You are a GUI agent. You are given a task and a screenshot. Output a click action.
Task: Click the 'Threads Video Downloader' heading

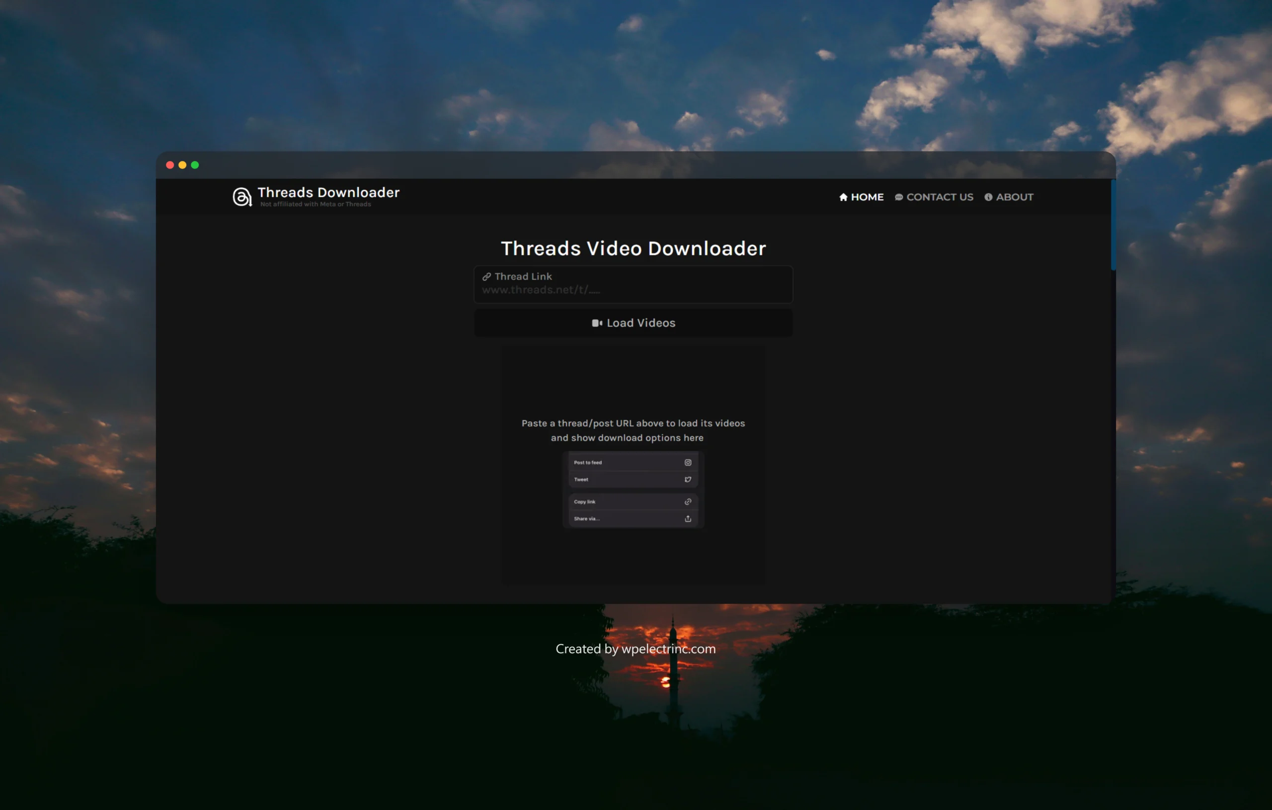pyautogui.click(x=634, y=248)
